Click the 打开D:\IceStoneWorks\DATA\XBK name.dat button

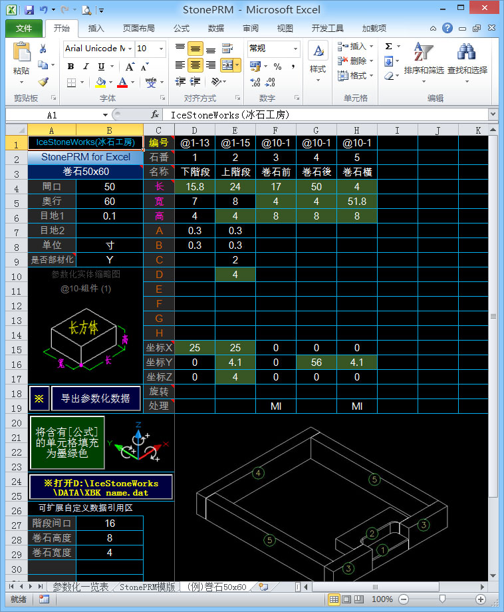pyautogui.click(x=100, y=487)
